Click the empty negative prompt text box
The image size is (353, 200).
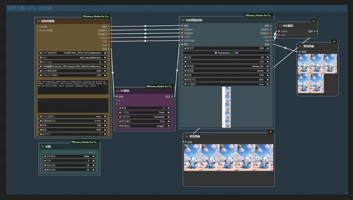(73, 105)
